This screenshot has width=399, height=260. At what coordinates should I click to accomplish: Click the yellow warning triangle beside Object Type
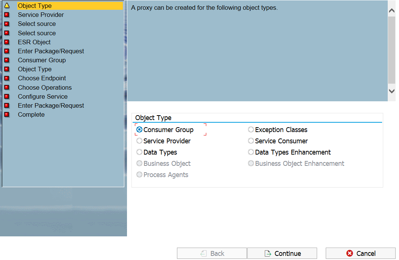pos(7,5)
